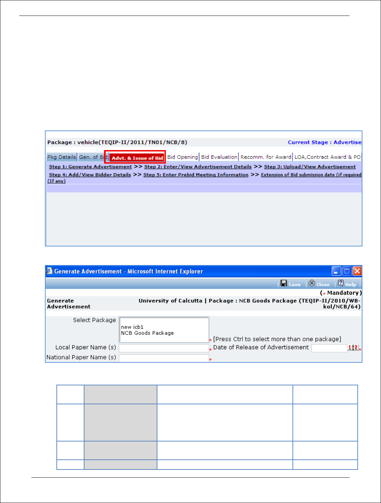Click Step 3: Upload/View Advertisement link

point(310,167)
